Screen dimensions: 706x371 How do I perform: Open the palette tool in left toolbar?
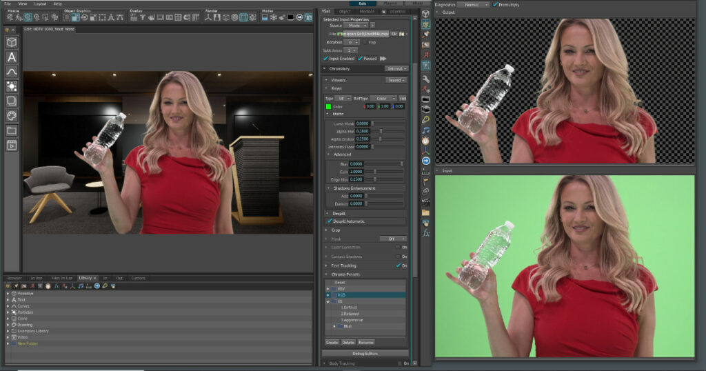pos(12,115)
